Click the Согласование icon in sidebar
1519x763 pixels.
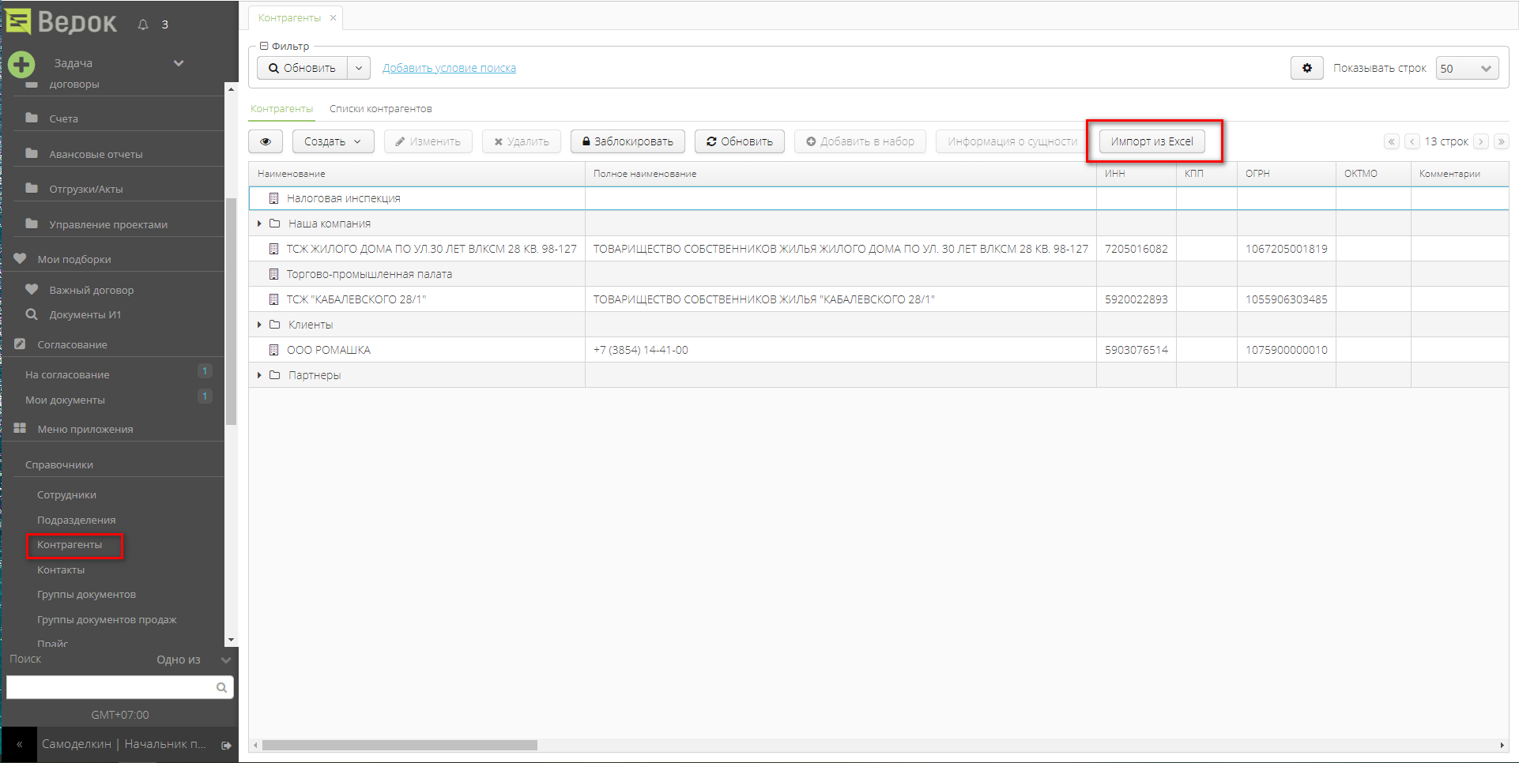19,344
